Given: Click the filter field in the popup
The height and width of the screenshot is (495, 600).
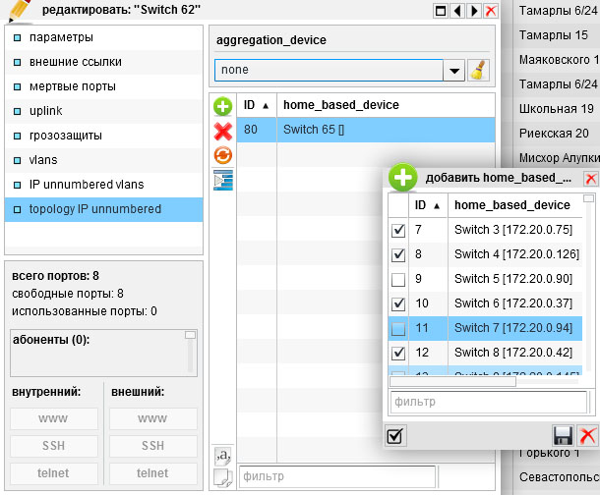Looking at the screenshot, I should tap(488, 402).
